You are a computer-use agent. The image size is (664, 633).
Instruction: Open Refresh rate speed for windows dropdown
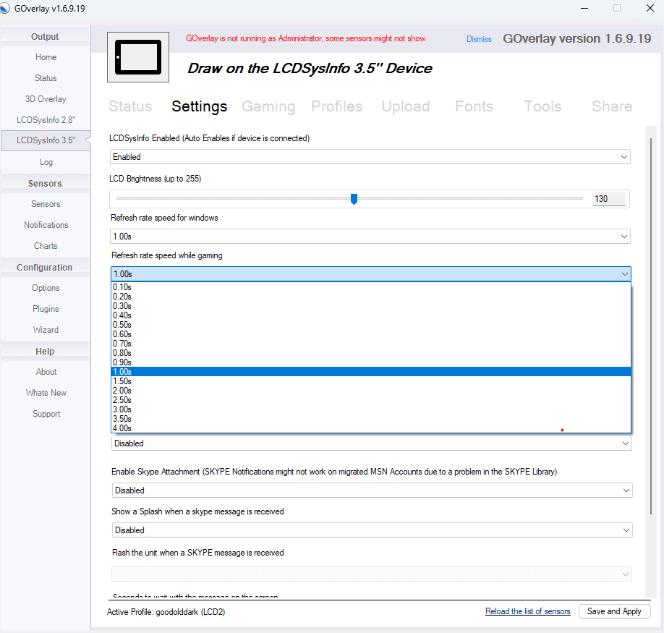pos(370,237)
